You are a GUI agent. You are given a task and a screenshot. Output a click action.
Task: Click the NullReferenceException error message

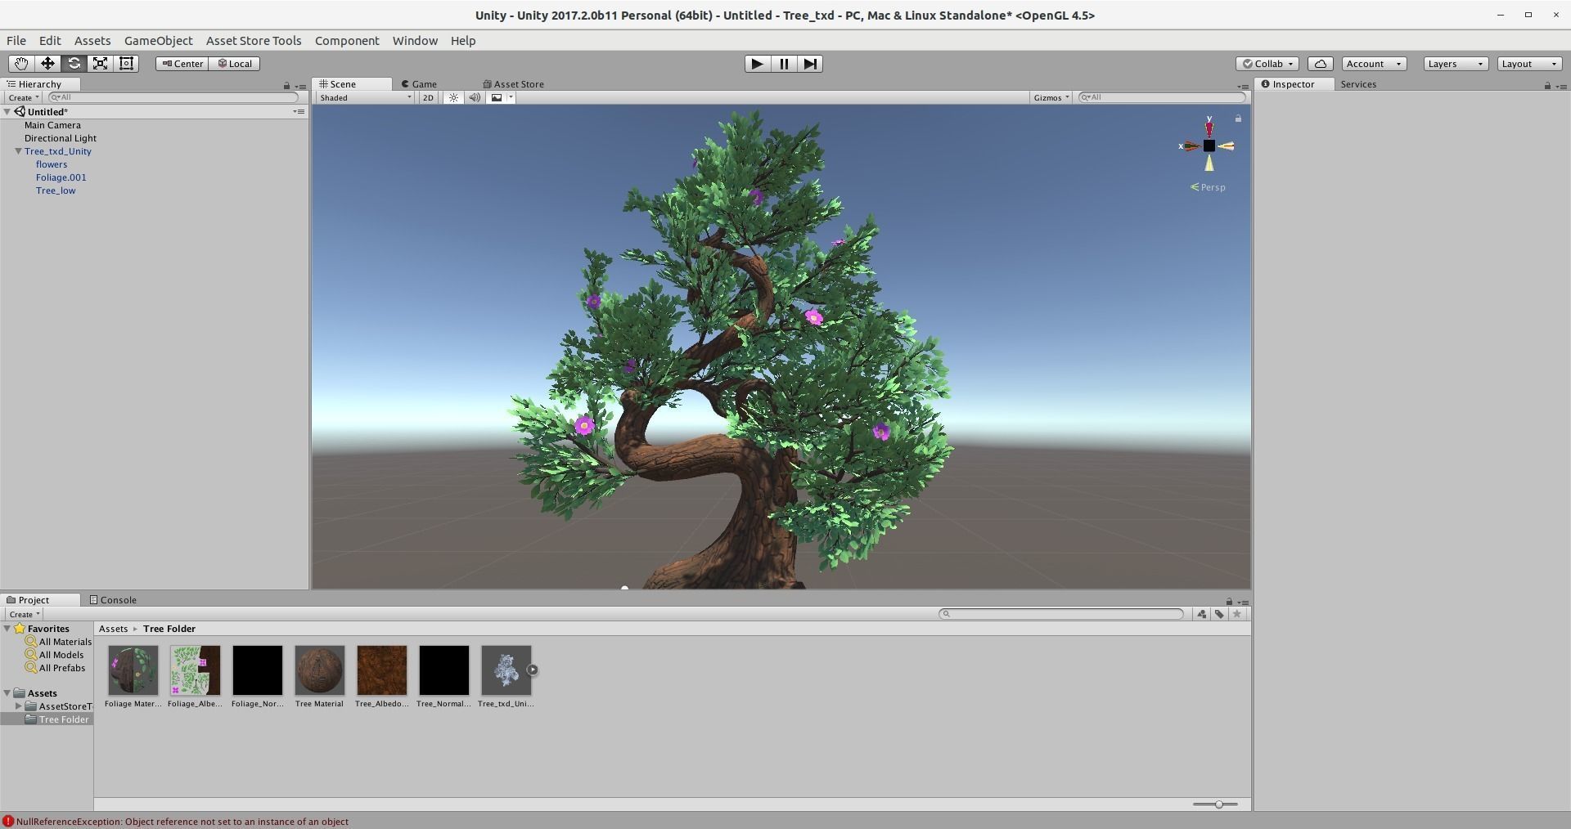point(182,822)
